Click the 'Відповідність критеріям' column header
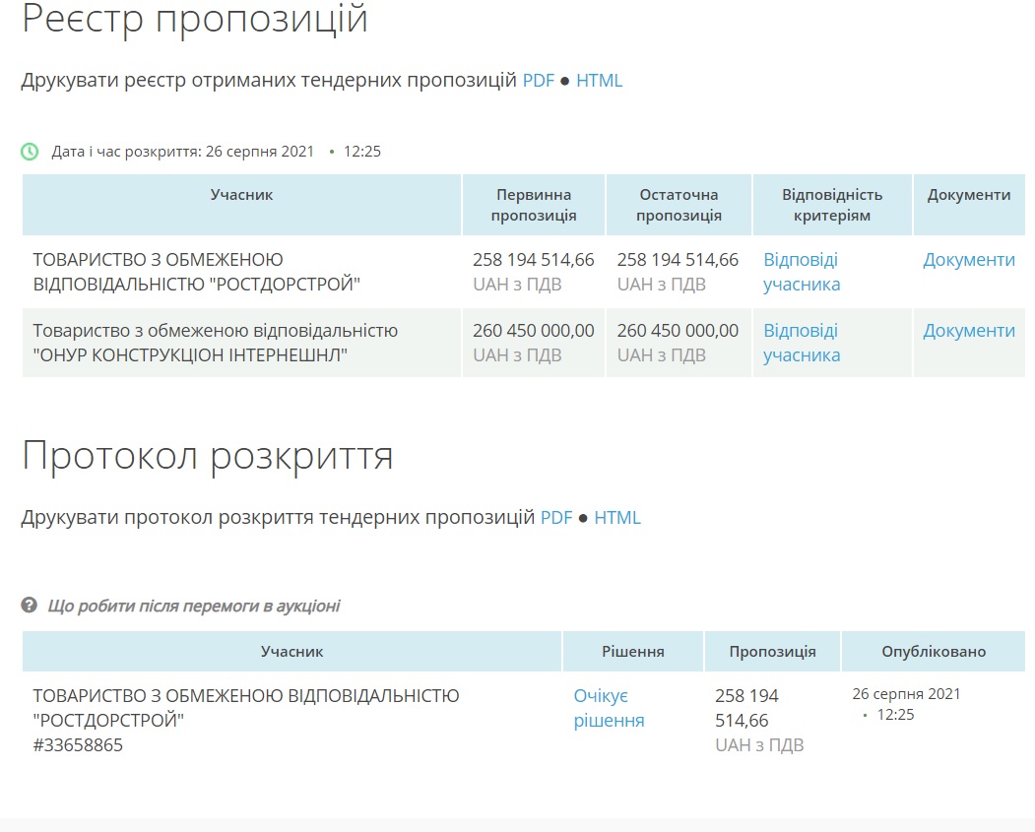 (832, 205)
